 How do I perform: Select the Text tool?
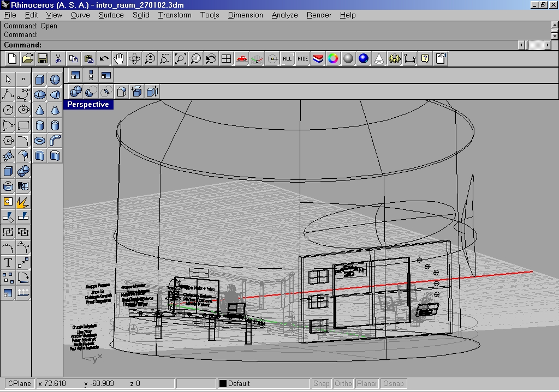tap(8, 263)
